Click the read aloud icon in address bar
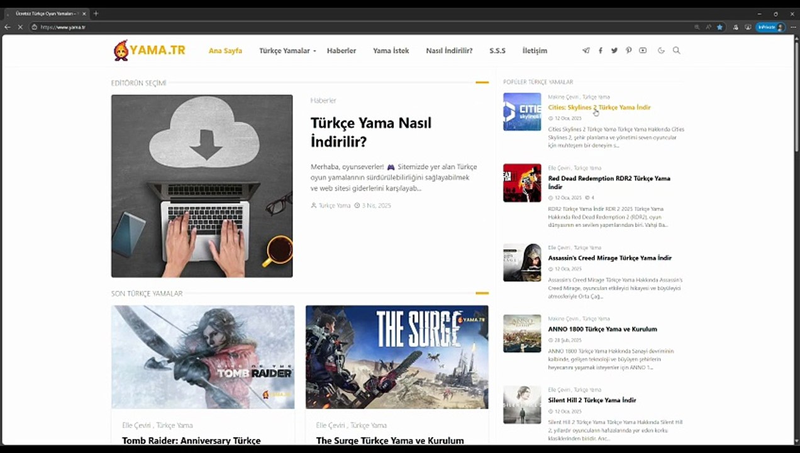This screenshot has height=453, width=800. point(708,27)
